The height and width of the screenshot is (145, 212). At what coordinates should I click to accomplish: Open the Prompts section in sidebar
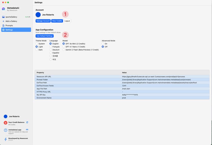tap(9, 26)
